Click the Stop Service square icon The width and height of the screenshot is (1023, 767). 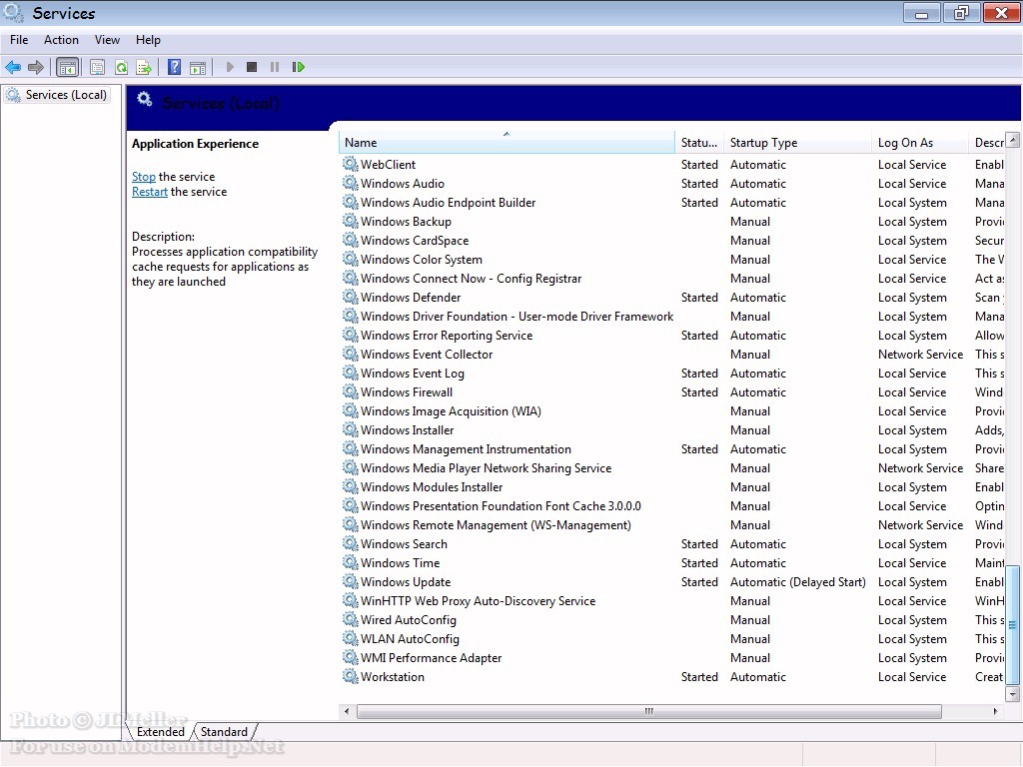point(252,67)
